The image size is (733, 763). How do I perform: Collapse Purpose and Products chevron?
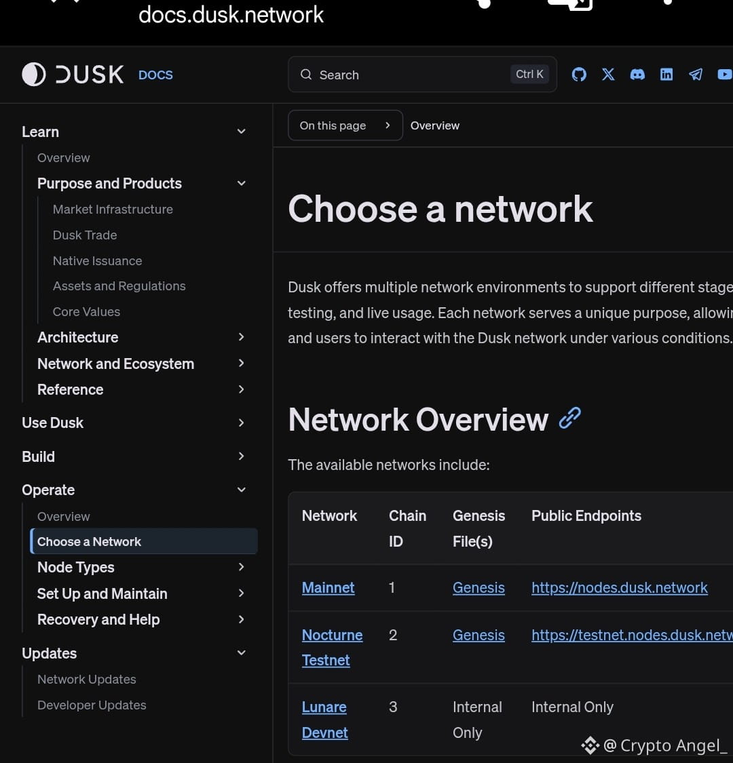click(x=241, y=183)
